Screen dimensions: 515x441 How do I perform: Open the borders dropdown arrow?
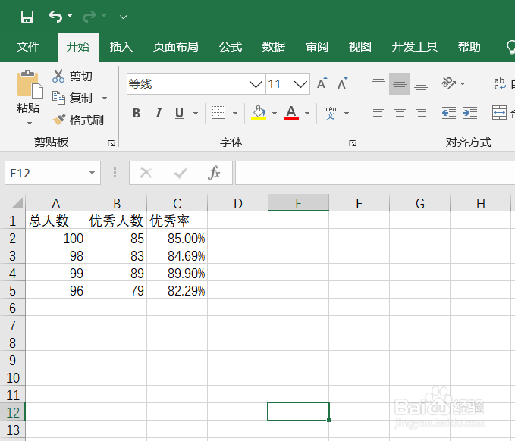[x=235, y=114]
